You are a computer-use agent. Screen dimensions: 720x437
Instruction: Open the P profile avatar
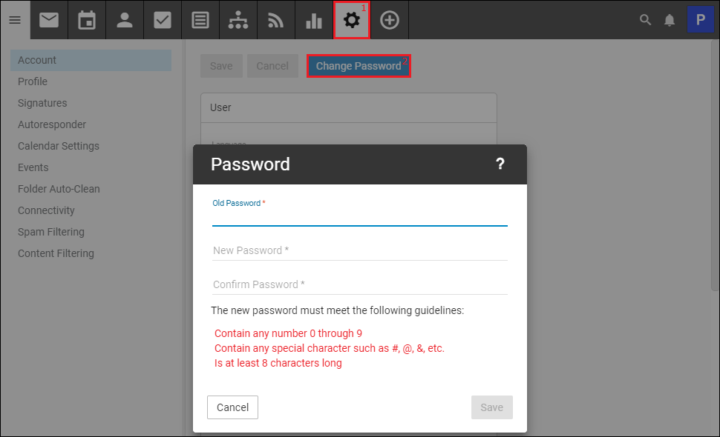pyautogui.click(x=700, y=19)
